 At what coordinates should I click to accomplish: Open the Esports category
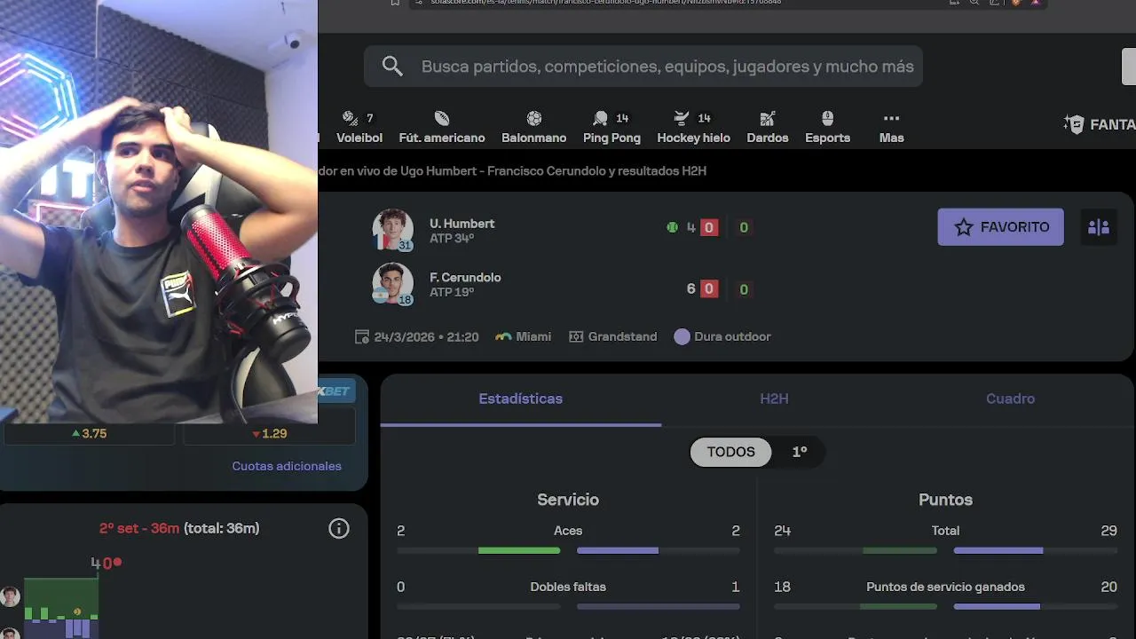pyautogui.click(x=827, y=128)
